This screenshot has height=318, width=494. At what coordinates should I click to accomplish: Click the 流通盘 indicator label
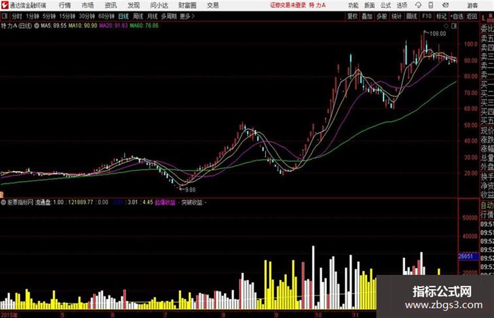click(43, 202)
